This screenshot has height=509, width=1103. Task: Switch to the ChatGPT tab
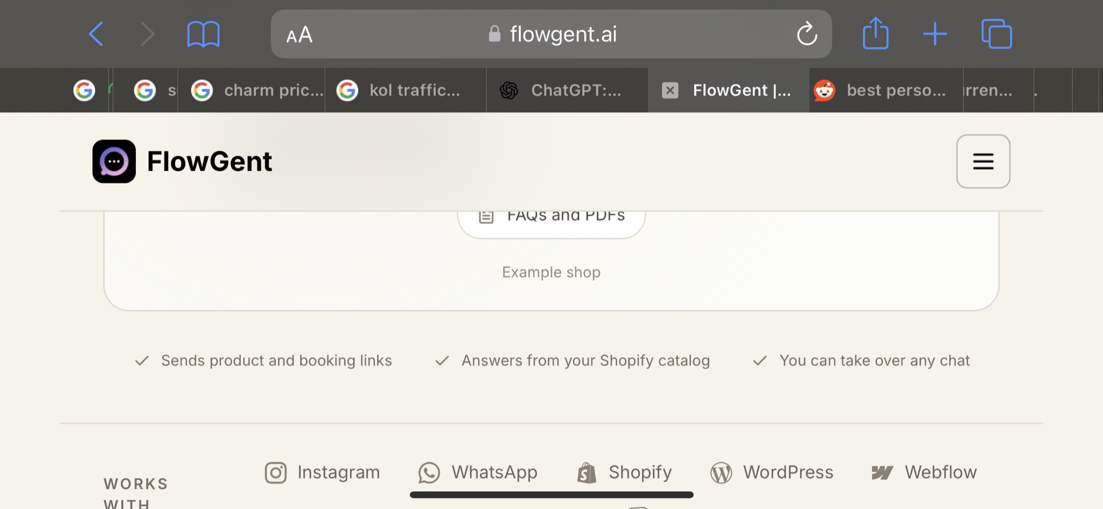pos(567,90)
